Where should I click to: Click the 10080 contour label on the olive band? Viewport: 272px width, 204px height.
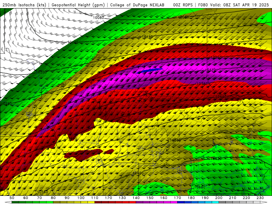pyautogui.click(x=183, y=17)
